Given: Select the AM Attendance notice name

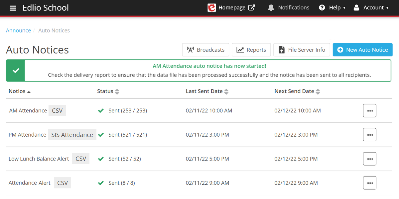Looking at the screenshot, I should [28, 111].
